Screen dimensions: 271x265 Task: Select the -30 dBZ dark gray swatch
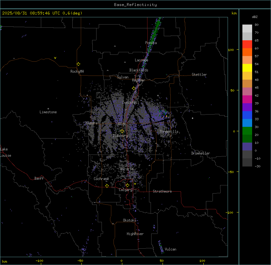247,162
